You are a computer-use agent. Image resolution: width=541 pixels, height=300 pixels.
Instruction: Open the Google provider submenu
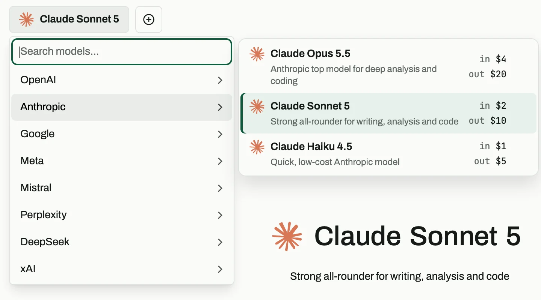tap(122, 134)
